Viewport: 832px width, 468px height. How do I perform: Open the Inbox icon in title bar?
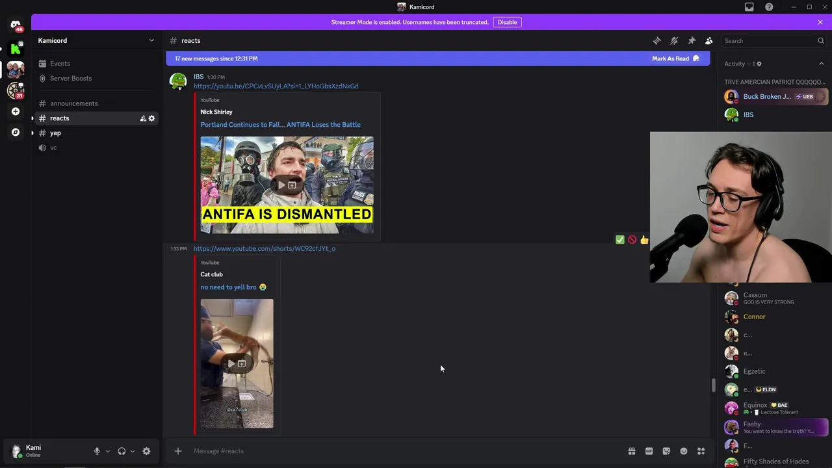point(749,7)
